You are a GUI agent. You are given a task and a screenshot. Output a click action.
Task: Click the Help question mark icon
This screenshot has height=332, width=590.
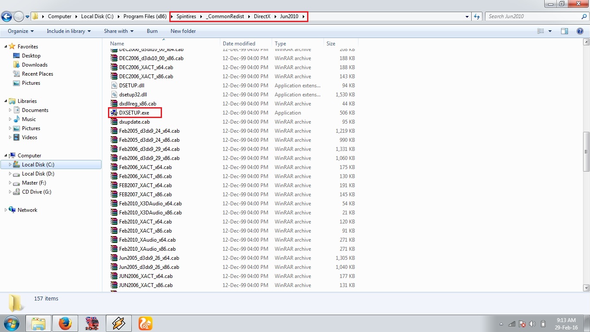tap(580, 31)
